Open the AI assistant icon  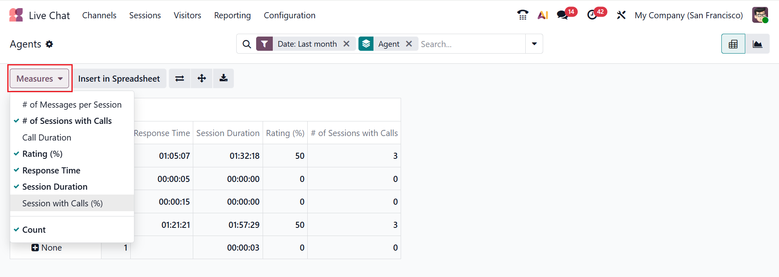(x=543, y=15)
